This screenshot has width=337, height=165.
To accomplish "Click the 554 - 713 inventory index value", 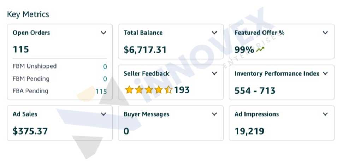I will pyautogui.click(x=255, y=91).
